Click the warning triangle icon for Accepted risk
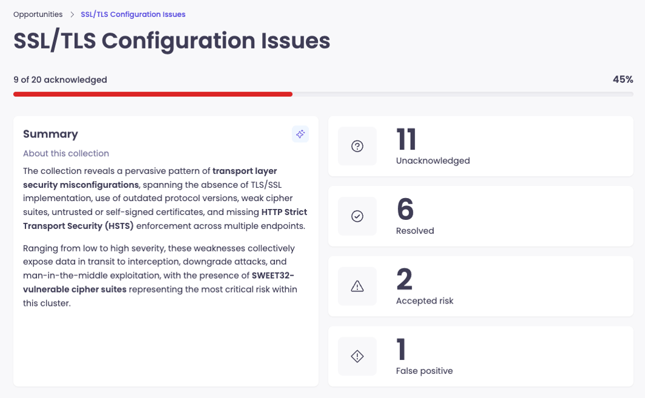The width and height of the screenshot is (645, 398). click(357, 286)
